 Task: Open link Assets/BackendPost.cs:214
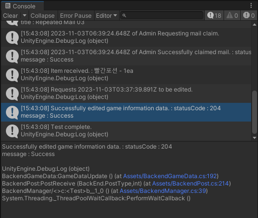tap(191, 184)
